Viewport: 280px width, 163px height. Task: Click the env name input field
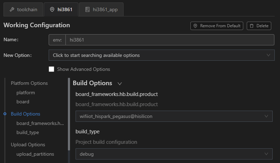pos(170,40)
